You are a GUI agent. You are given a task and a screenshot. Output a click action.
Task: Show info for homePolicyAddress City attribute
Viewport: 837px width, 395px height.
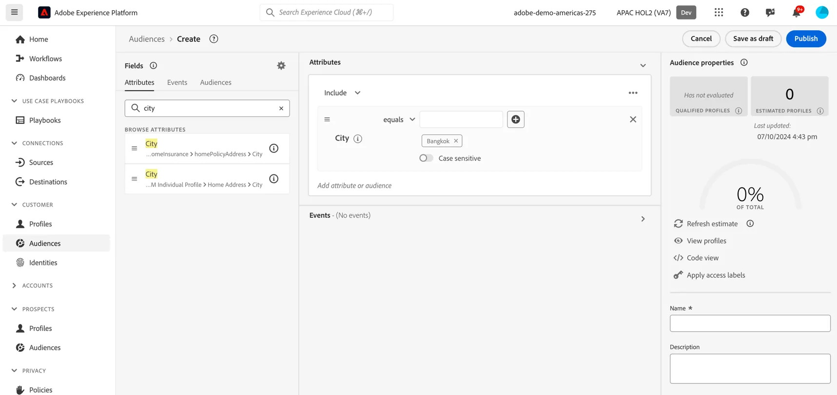click(274, 148)
